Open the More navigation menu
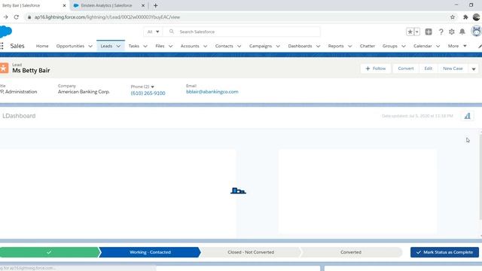 pos(457,46)
